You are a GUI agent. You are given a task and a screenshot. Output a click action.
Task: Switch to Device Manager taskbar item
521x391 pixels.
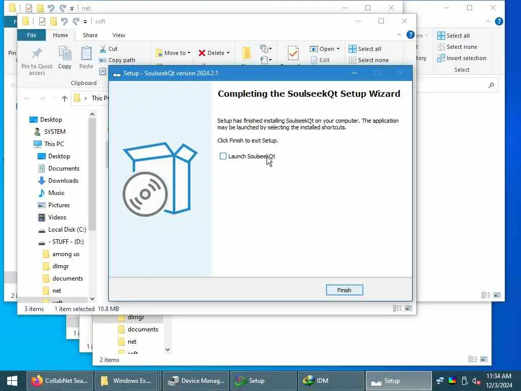[x=196, y=381]
